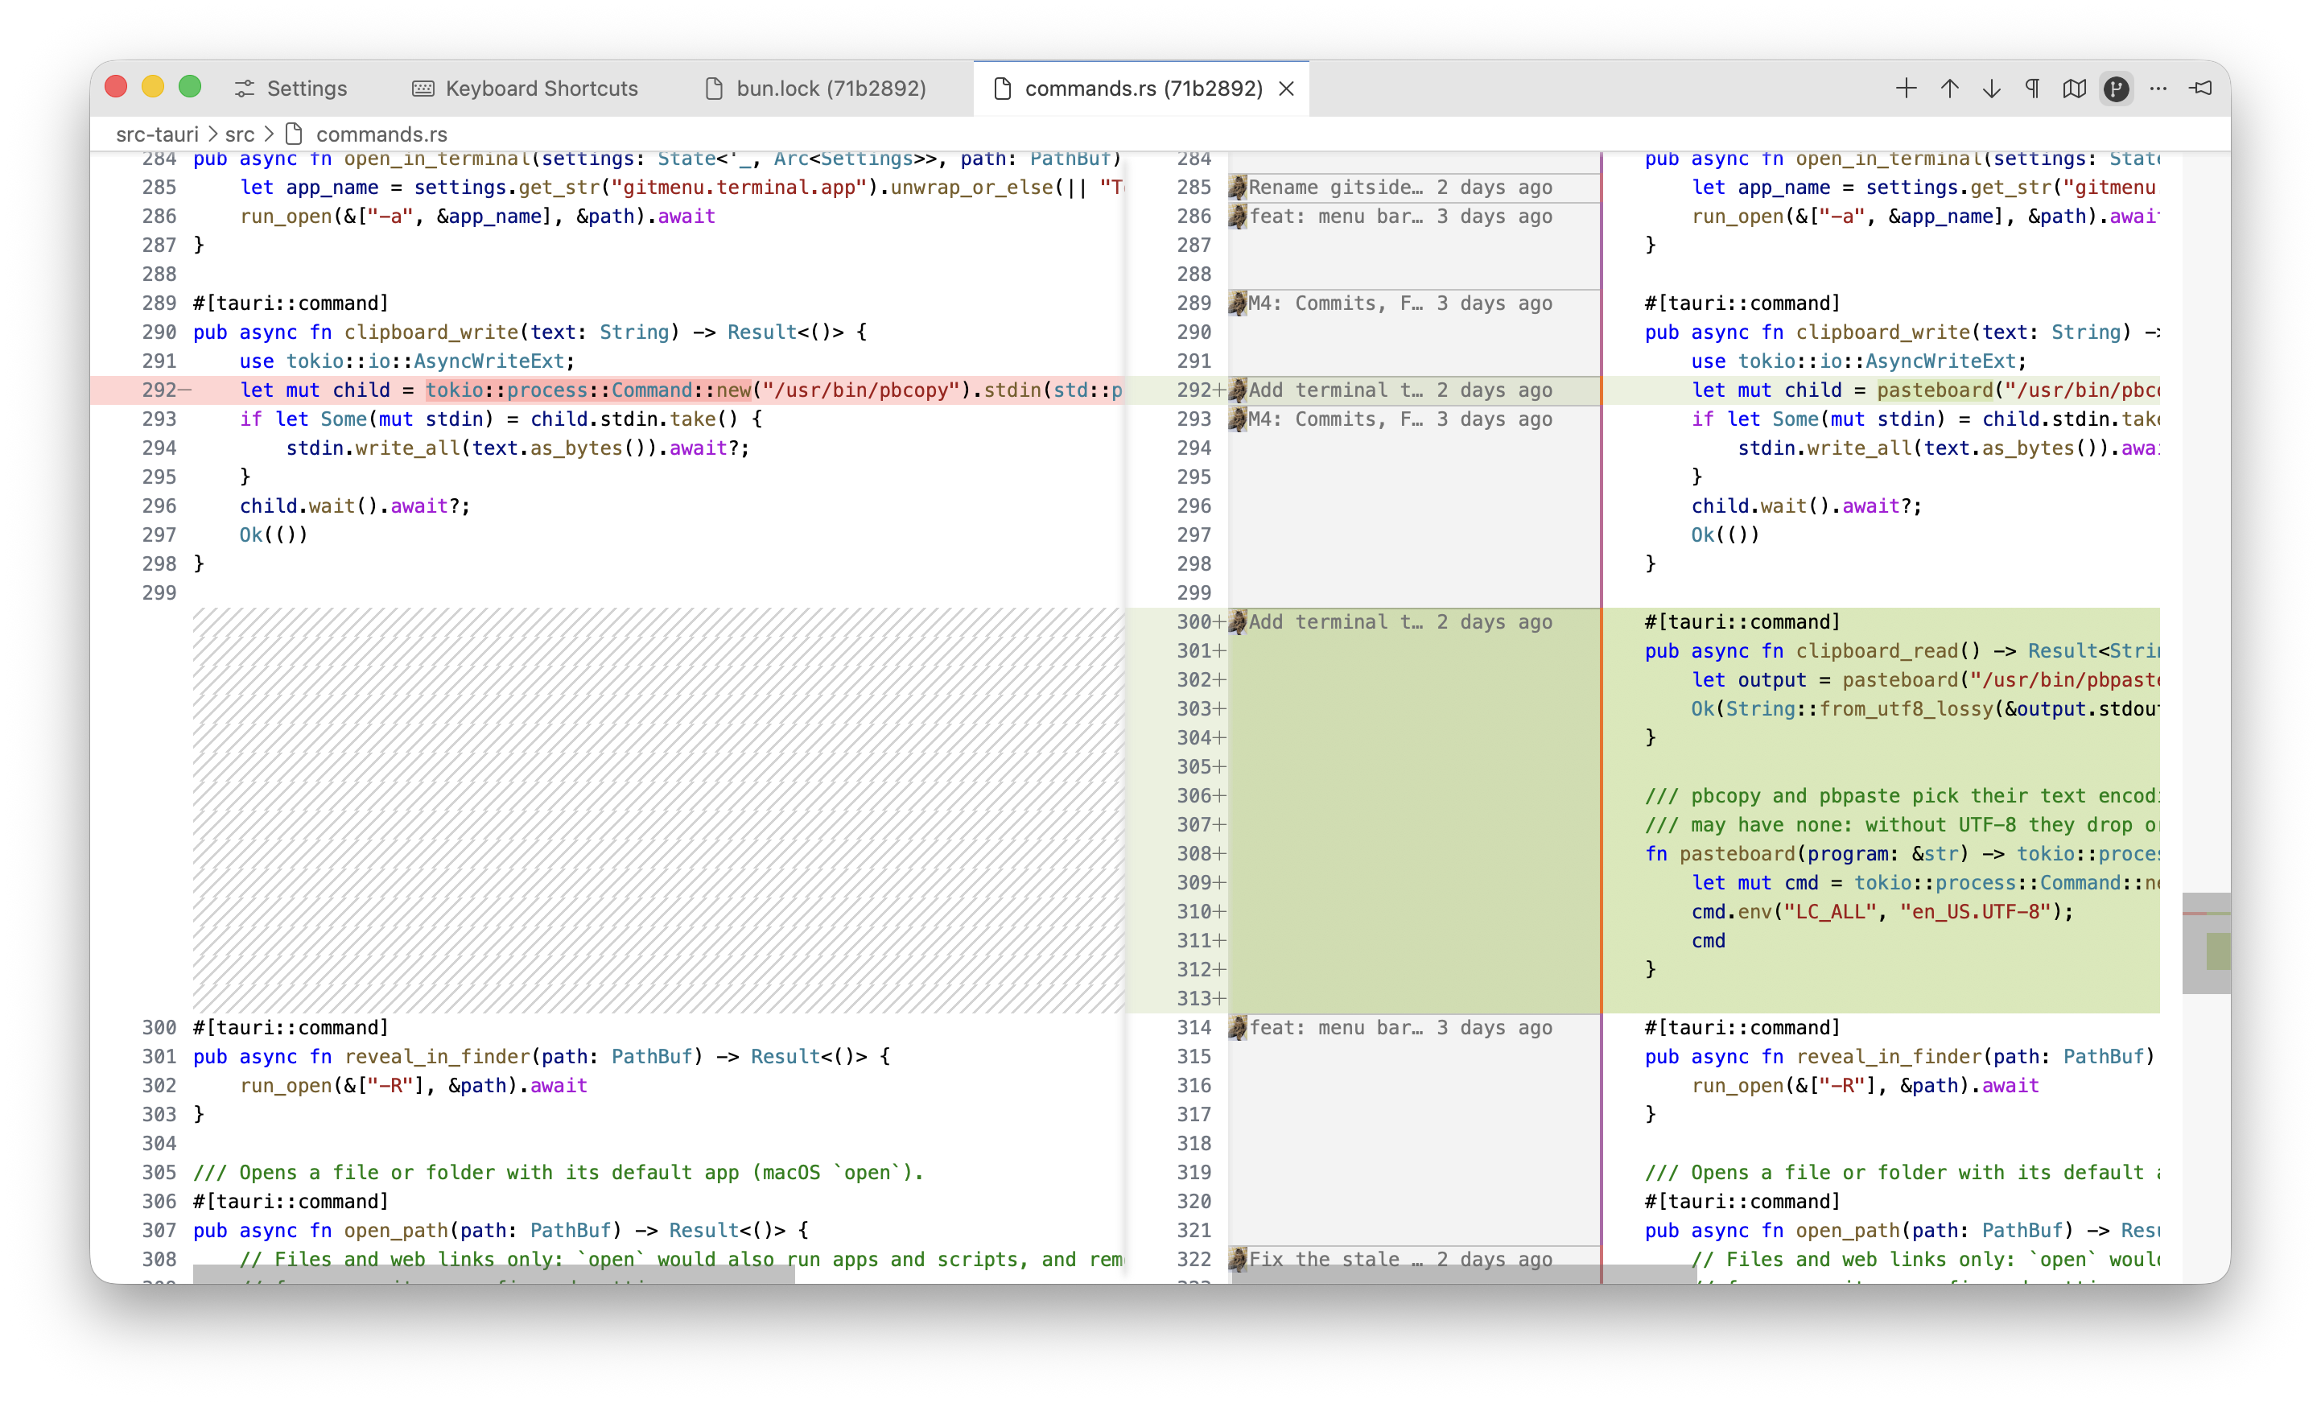Click 'clipboard_read' function name in right pane
This screenshot has height=1403, width=2321.
click(1877, 650)
